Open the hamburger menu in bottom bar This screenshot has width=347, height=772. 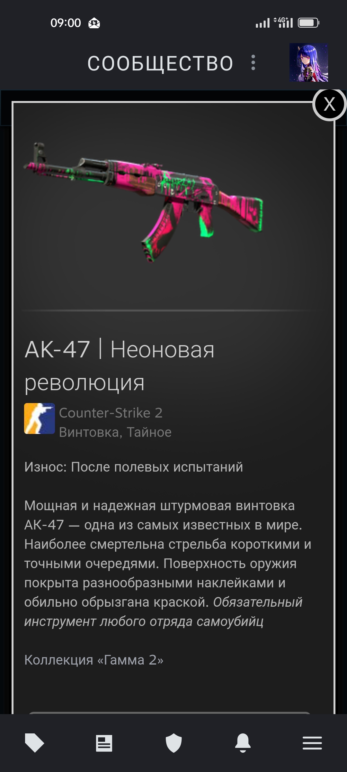pos(312,743)
